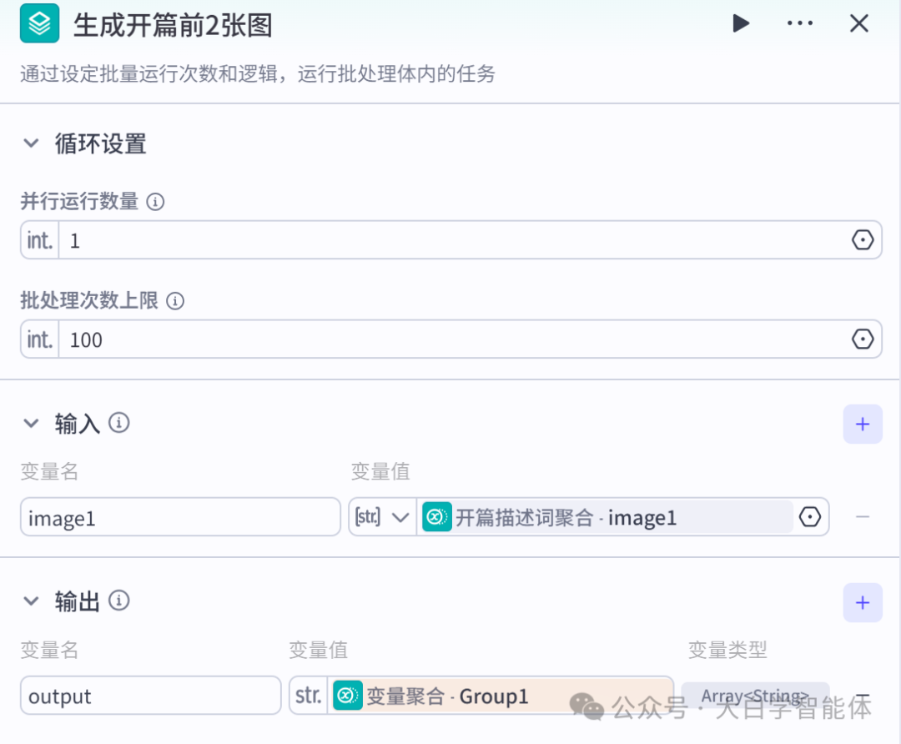Click the 开篇描述词聚合 node icon in the image1 value
The height and width of the screenshot is (744, 901).
pyautogui.click(x=437, y=516)
